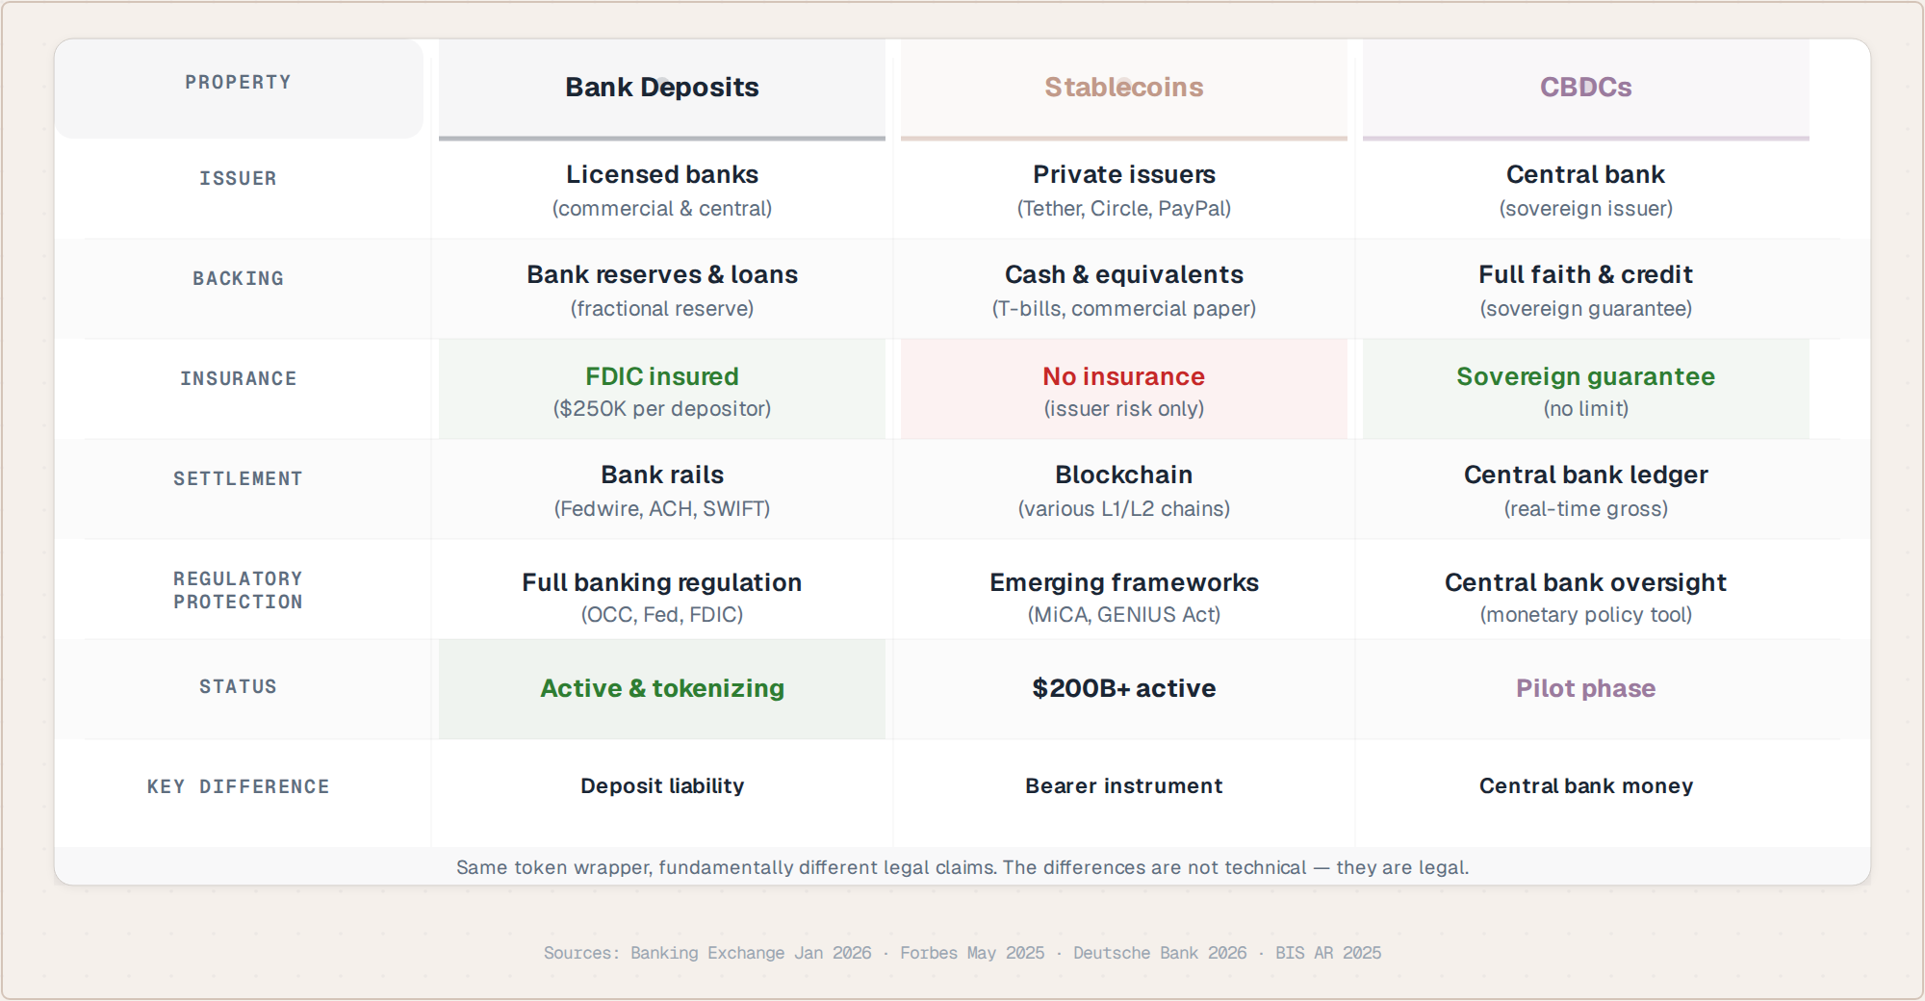Click '(MiCA, GENIUS Act)' subtext
The image size is (1925, 1001).
click(x=1124, y=614)
